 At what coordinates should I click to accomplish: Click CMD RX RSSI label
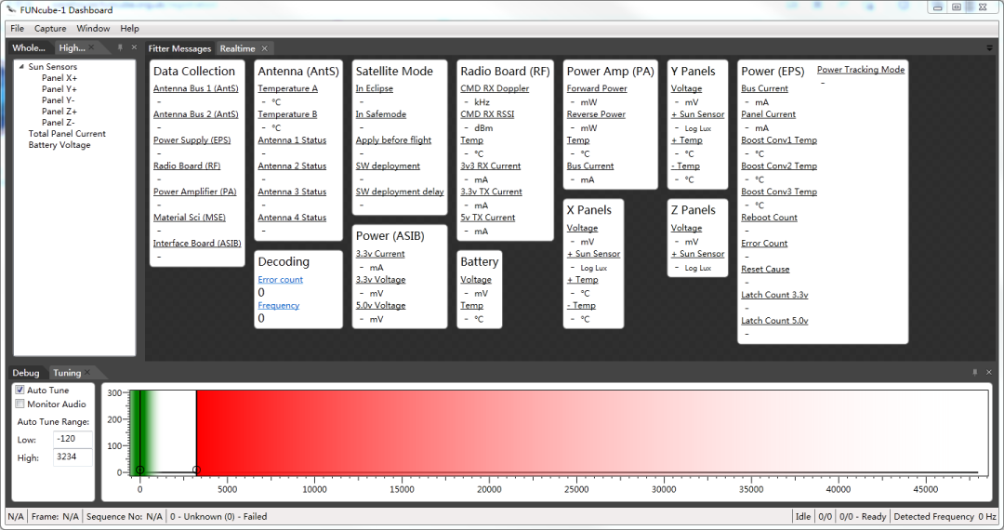[x=487, y=114]
